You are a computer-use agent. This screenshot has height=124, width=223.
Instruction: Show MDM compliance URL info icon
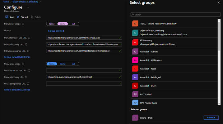(x=28, y=51)
